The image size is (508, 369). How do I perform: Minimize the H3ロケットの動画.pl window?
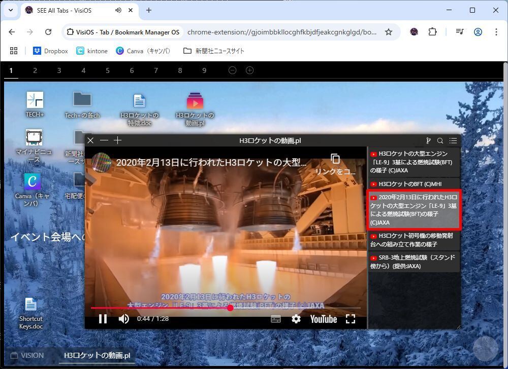tap(104, 140)
